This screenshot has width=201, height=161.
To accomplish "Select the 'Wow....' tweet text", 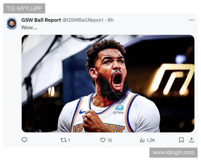I will (29, 28).
